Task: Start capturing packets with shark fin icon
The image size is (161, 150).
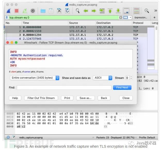Action: (x=9, y=11)
